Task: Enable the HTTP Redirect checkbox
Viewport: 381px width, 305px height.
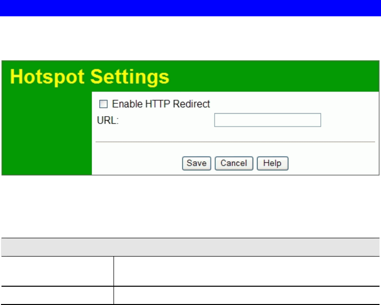Action: click(x=103, y=104)
